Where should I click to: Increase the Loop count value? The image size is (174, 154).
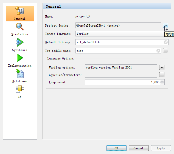162,81
